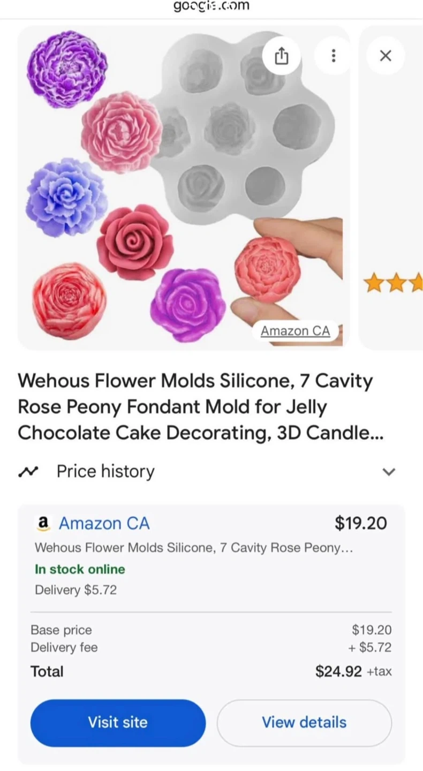Click the $19.20 price in seller row

360,523
